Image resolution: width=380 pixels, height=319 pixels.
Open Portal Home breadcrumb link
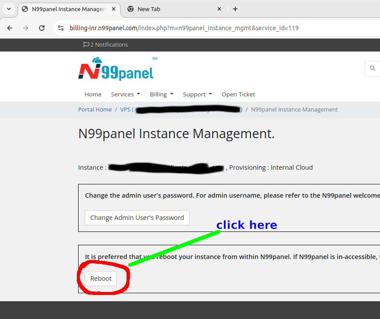tap(95, 109)
